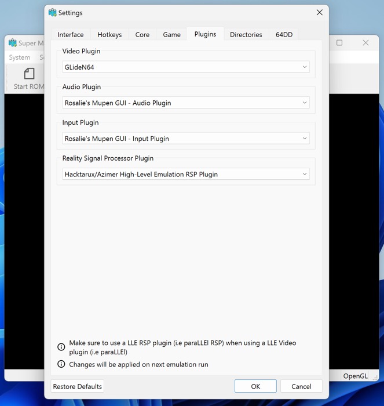Click info icon next to changes applied note
Image resolution: width=384 pixels, height=406 pixels.
pyautogui.click(x=61, y=364)
